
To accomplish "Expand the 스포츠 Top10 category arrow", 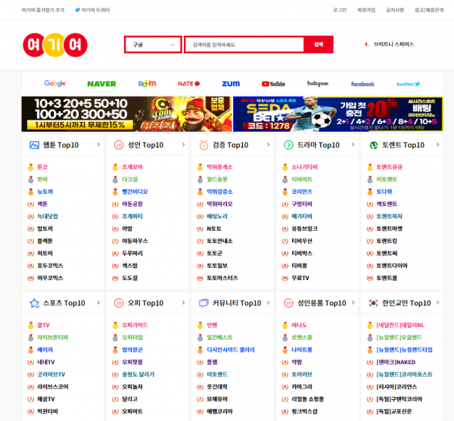I will [98, 303].
